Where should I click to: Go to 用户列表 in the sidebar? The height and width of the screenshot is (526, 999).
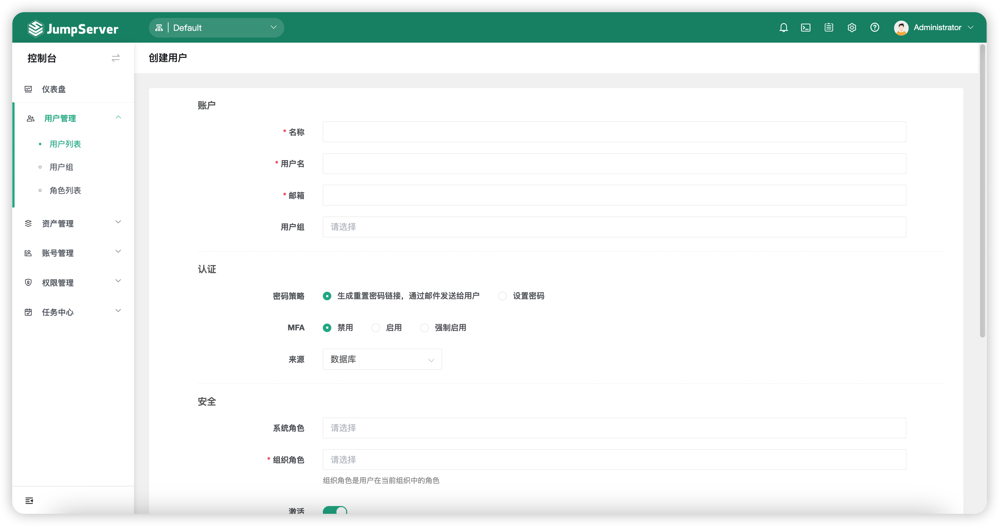65,144
